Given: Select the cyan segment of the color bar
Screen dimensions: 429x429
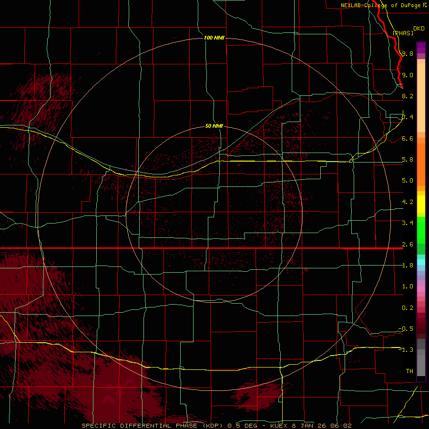Looking at the screenshot, I should click(421, 262).
